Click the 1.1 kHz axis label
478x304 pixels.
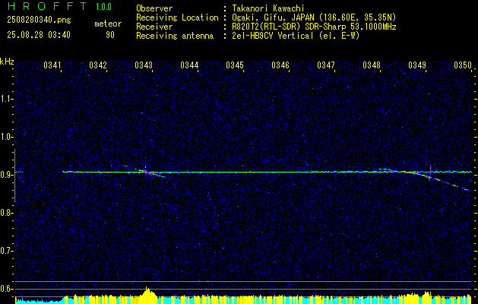click(x=6, y=99)
